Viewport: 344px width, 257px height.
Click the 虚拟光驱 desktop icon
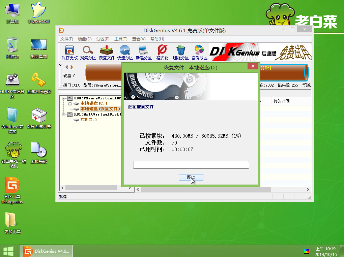click(x=39, y=153)
